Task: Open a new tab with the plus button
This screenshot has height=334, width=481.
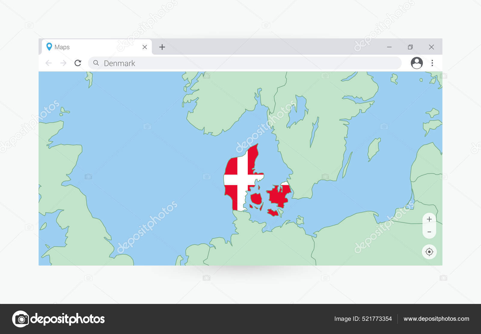Action: coord(163,47)
